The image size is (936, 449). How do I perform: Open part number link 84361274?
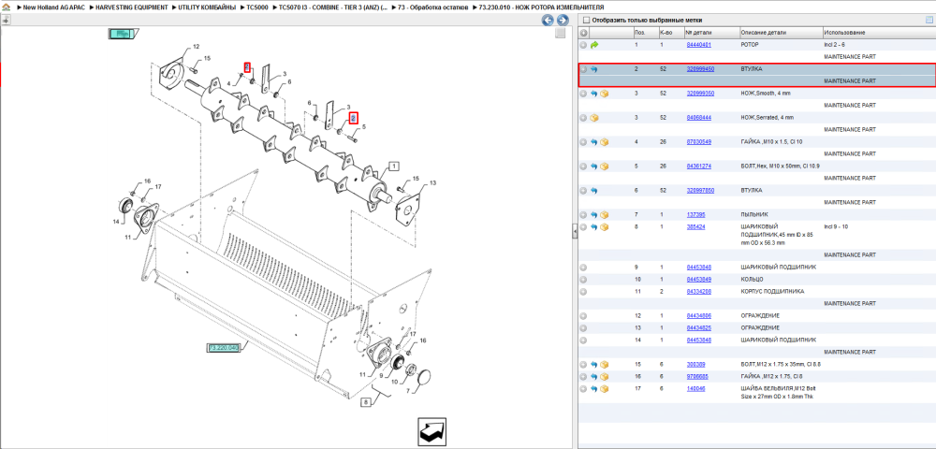click(699, 167)
